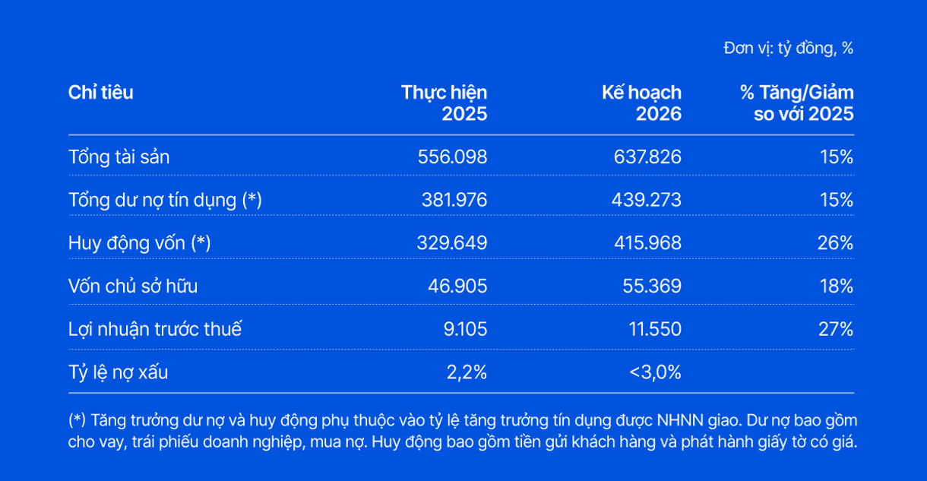Click the "Đơn vị: tỷ đồng, %" unit note
Image resolution: width=927 pixels, height=481 pixels.
(x=788, y=48)
